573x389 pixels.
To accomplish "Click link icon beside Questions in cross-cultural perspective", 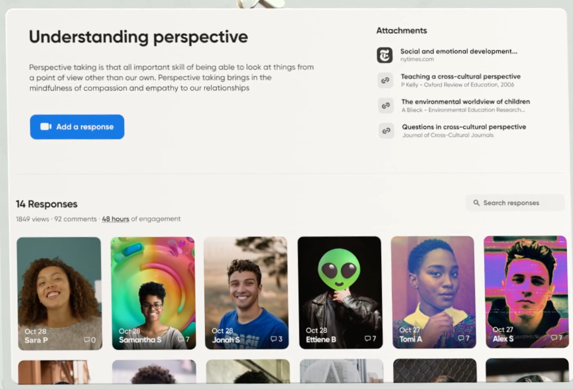I will 386,131.
